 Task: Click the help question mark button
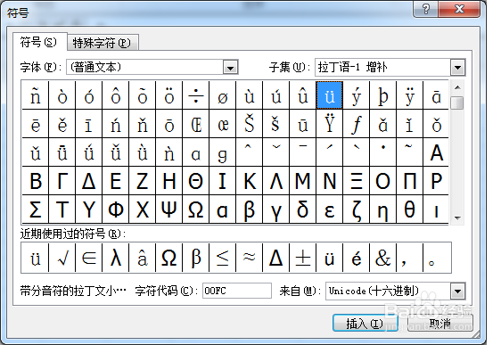click(426, 9)
